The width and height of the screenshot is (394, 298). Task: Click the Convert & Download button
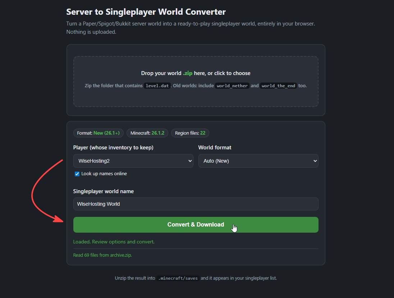(x=196, y=225)
